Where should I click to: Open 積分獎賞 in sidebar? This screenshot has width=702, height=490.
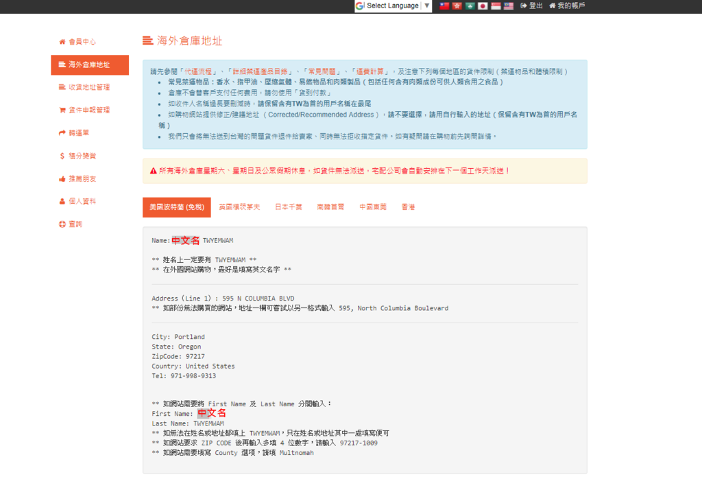(x=82, y=156)
